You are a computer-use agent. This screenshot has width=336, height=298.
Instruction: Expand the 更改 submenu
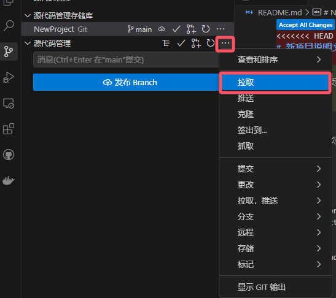pyautogui.click(x=276, y=185)
